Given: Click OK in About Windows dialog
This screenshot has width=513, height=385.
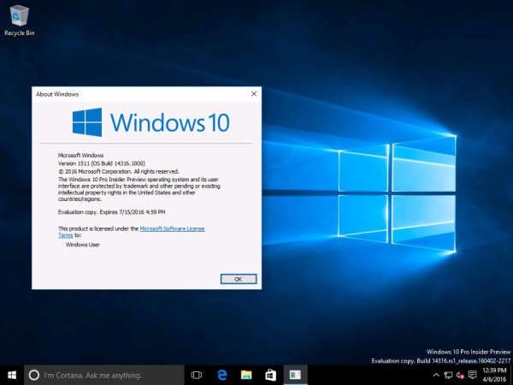Looking at the screenshot, I should [239, 279].
